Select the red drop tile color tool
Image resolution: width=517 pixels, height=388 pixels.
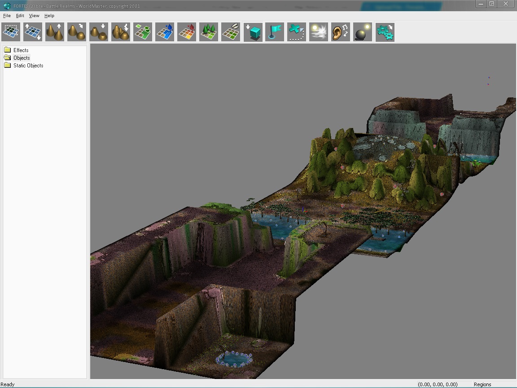click(187, 32)
